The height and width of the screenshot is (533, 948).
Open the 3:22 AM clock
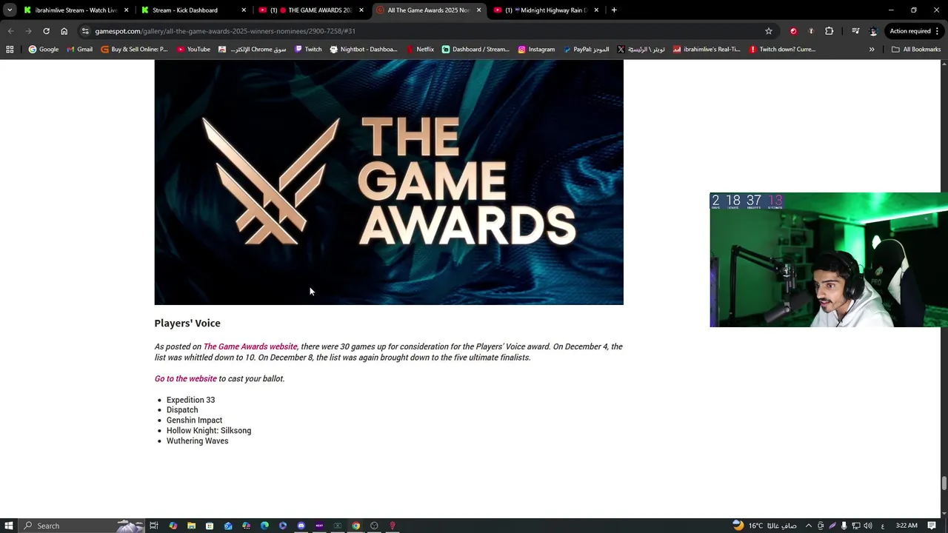[x=907, y=526]
